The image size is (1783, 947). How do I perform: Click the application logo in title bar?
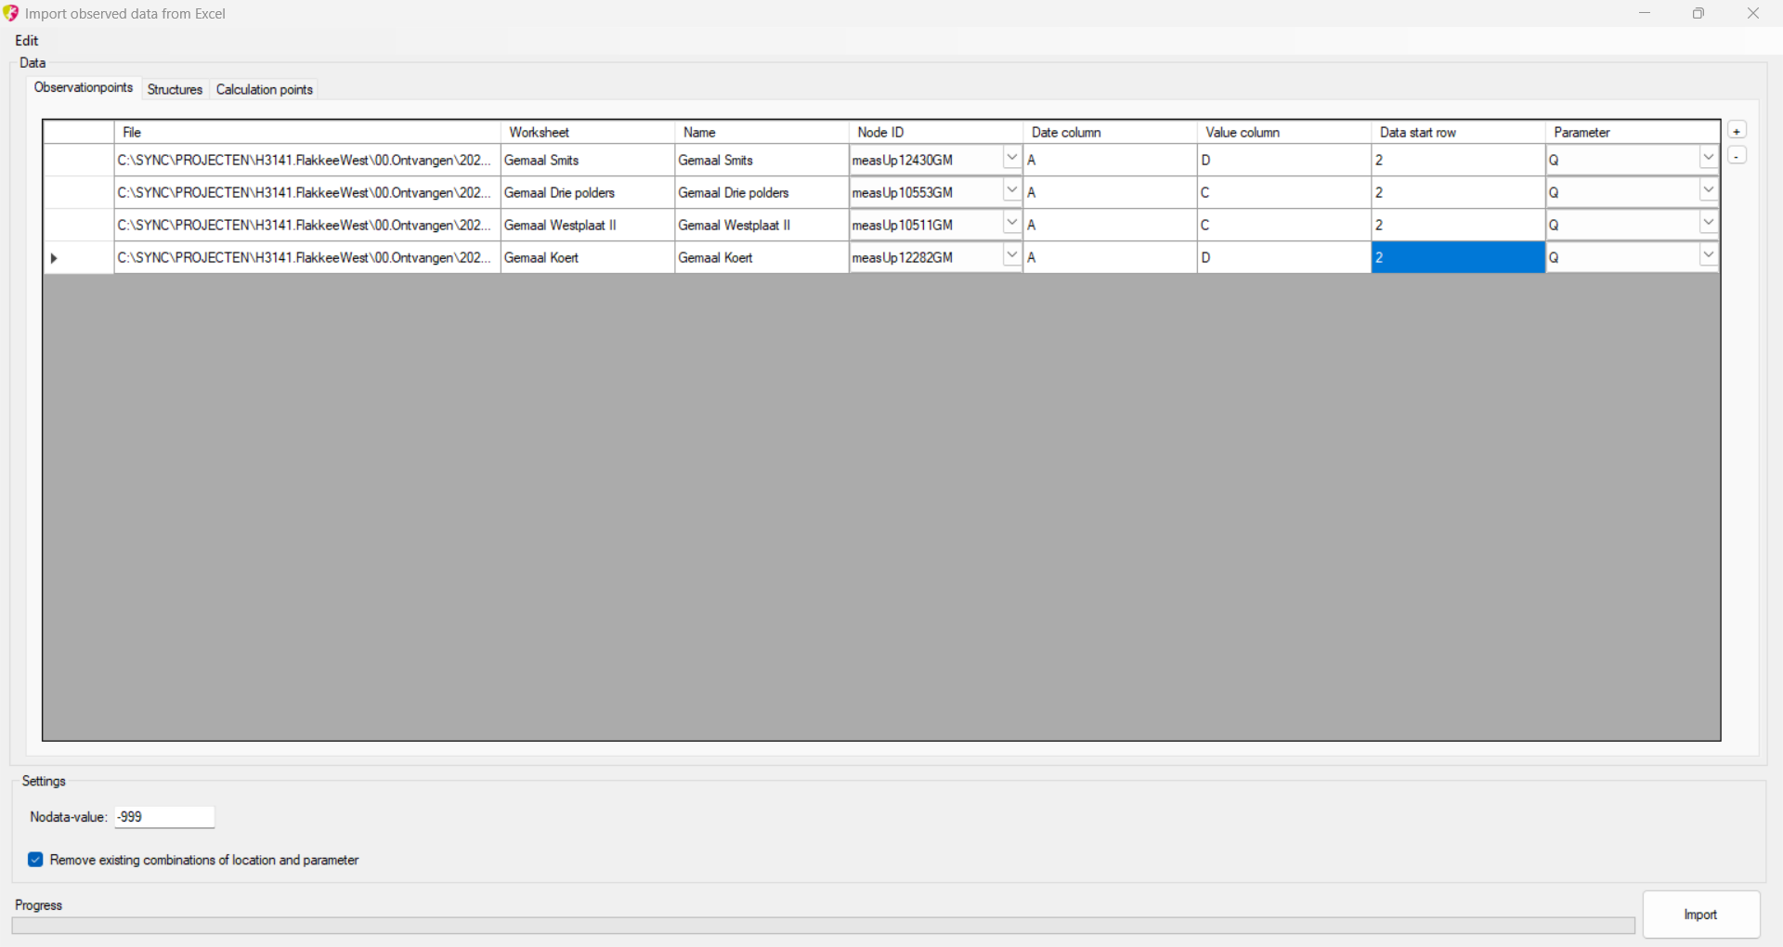pos(11,13)
